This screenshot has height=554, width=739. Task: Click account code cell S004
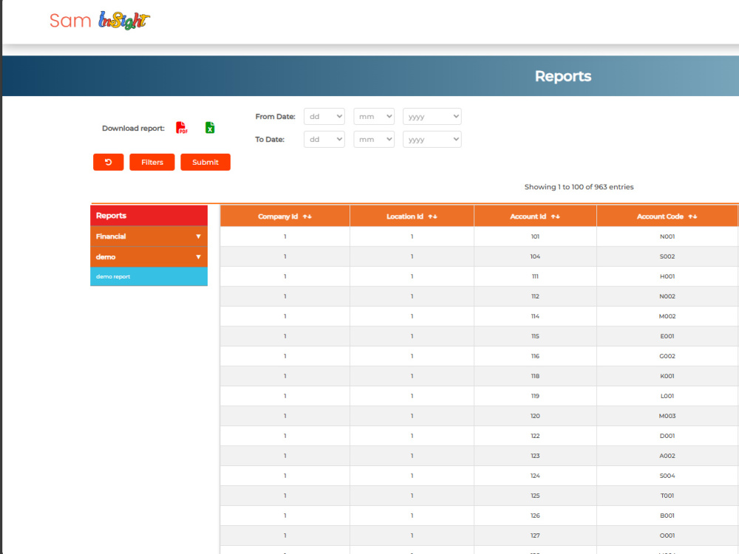(667, 476)
